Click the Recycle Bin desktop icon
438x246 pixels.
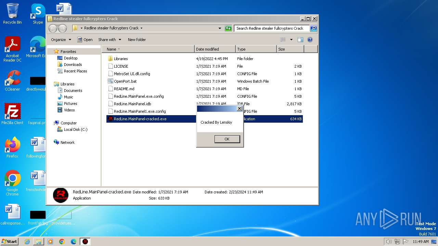point(12,14)
